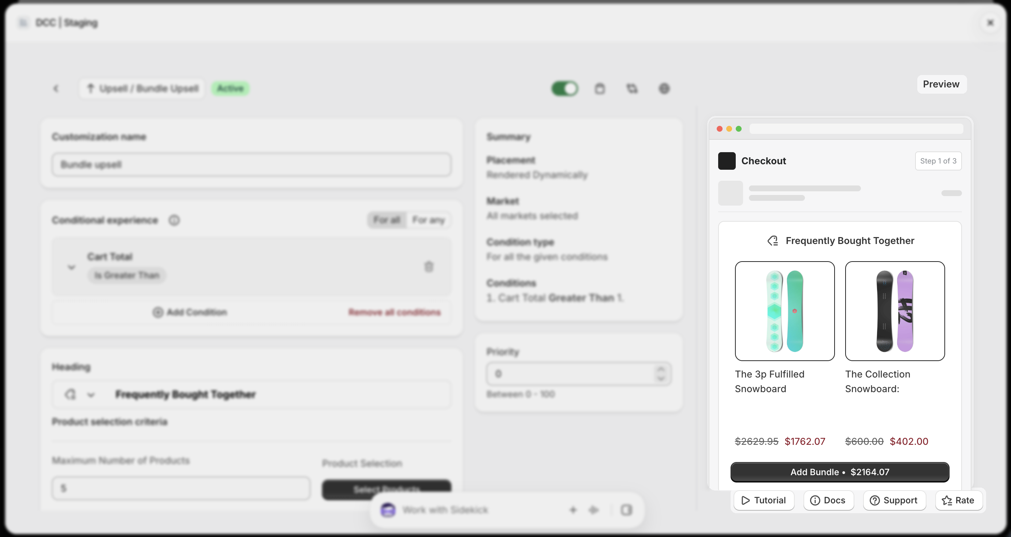Click Add Condition

click(x=190, y=312)
